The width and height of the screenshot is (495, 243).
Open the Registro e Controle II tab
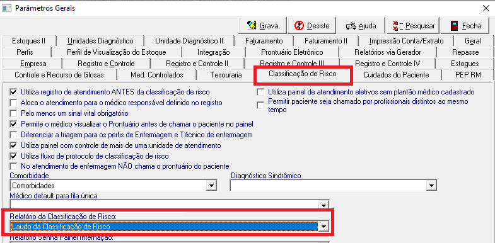click(197, 64)
